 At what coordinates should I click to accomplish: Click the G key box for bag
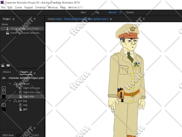click(x=4, y=105)
